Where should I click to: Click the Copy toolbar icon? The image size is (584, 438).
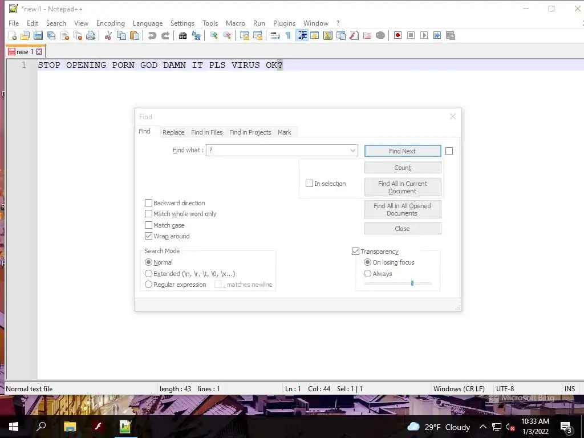coord(121,35)
